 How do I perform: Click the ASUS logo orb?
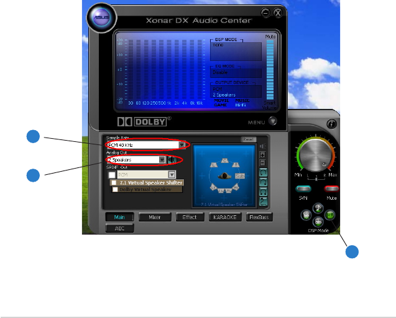coord(101,17)
